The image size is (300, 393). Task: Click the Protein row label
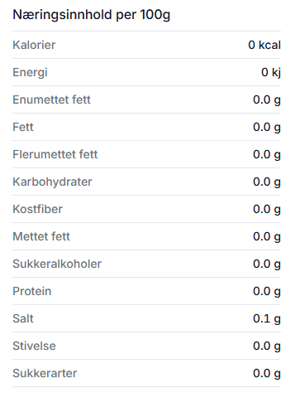32,291
